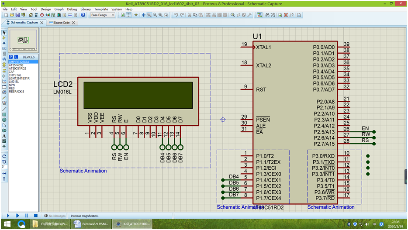Image resolution: width=408 pixels, height=230 pixels.
Task: Start simulation with the Play button
Action: [x=8, y=216]
